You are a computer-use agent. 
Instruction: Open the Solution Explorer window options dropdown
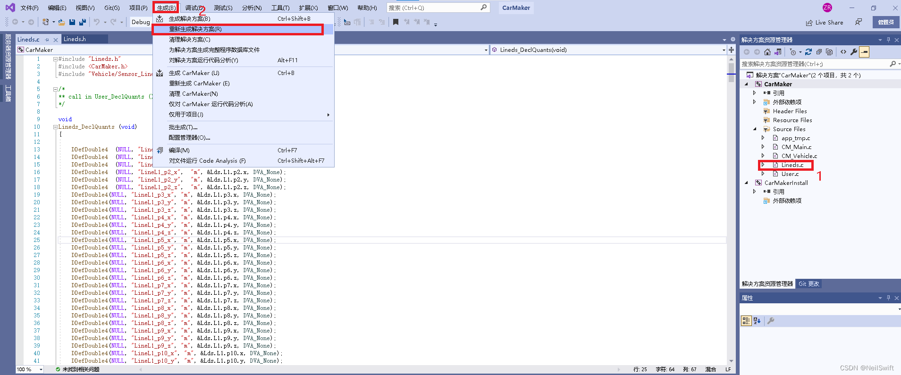coord(880,40)
